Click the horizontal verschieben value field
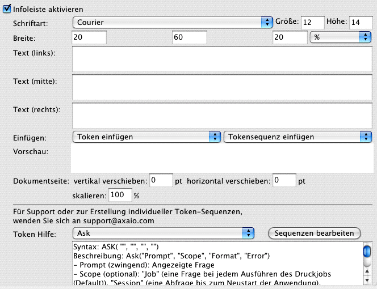 pyautogui.click(x=284, y=180)
